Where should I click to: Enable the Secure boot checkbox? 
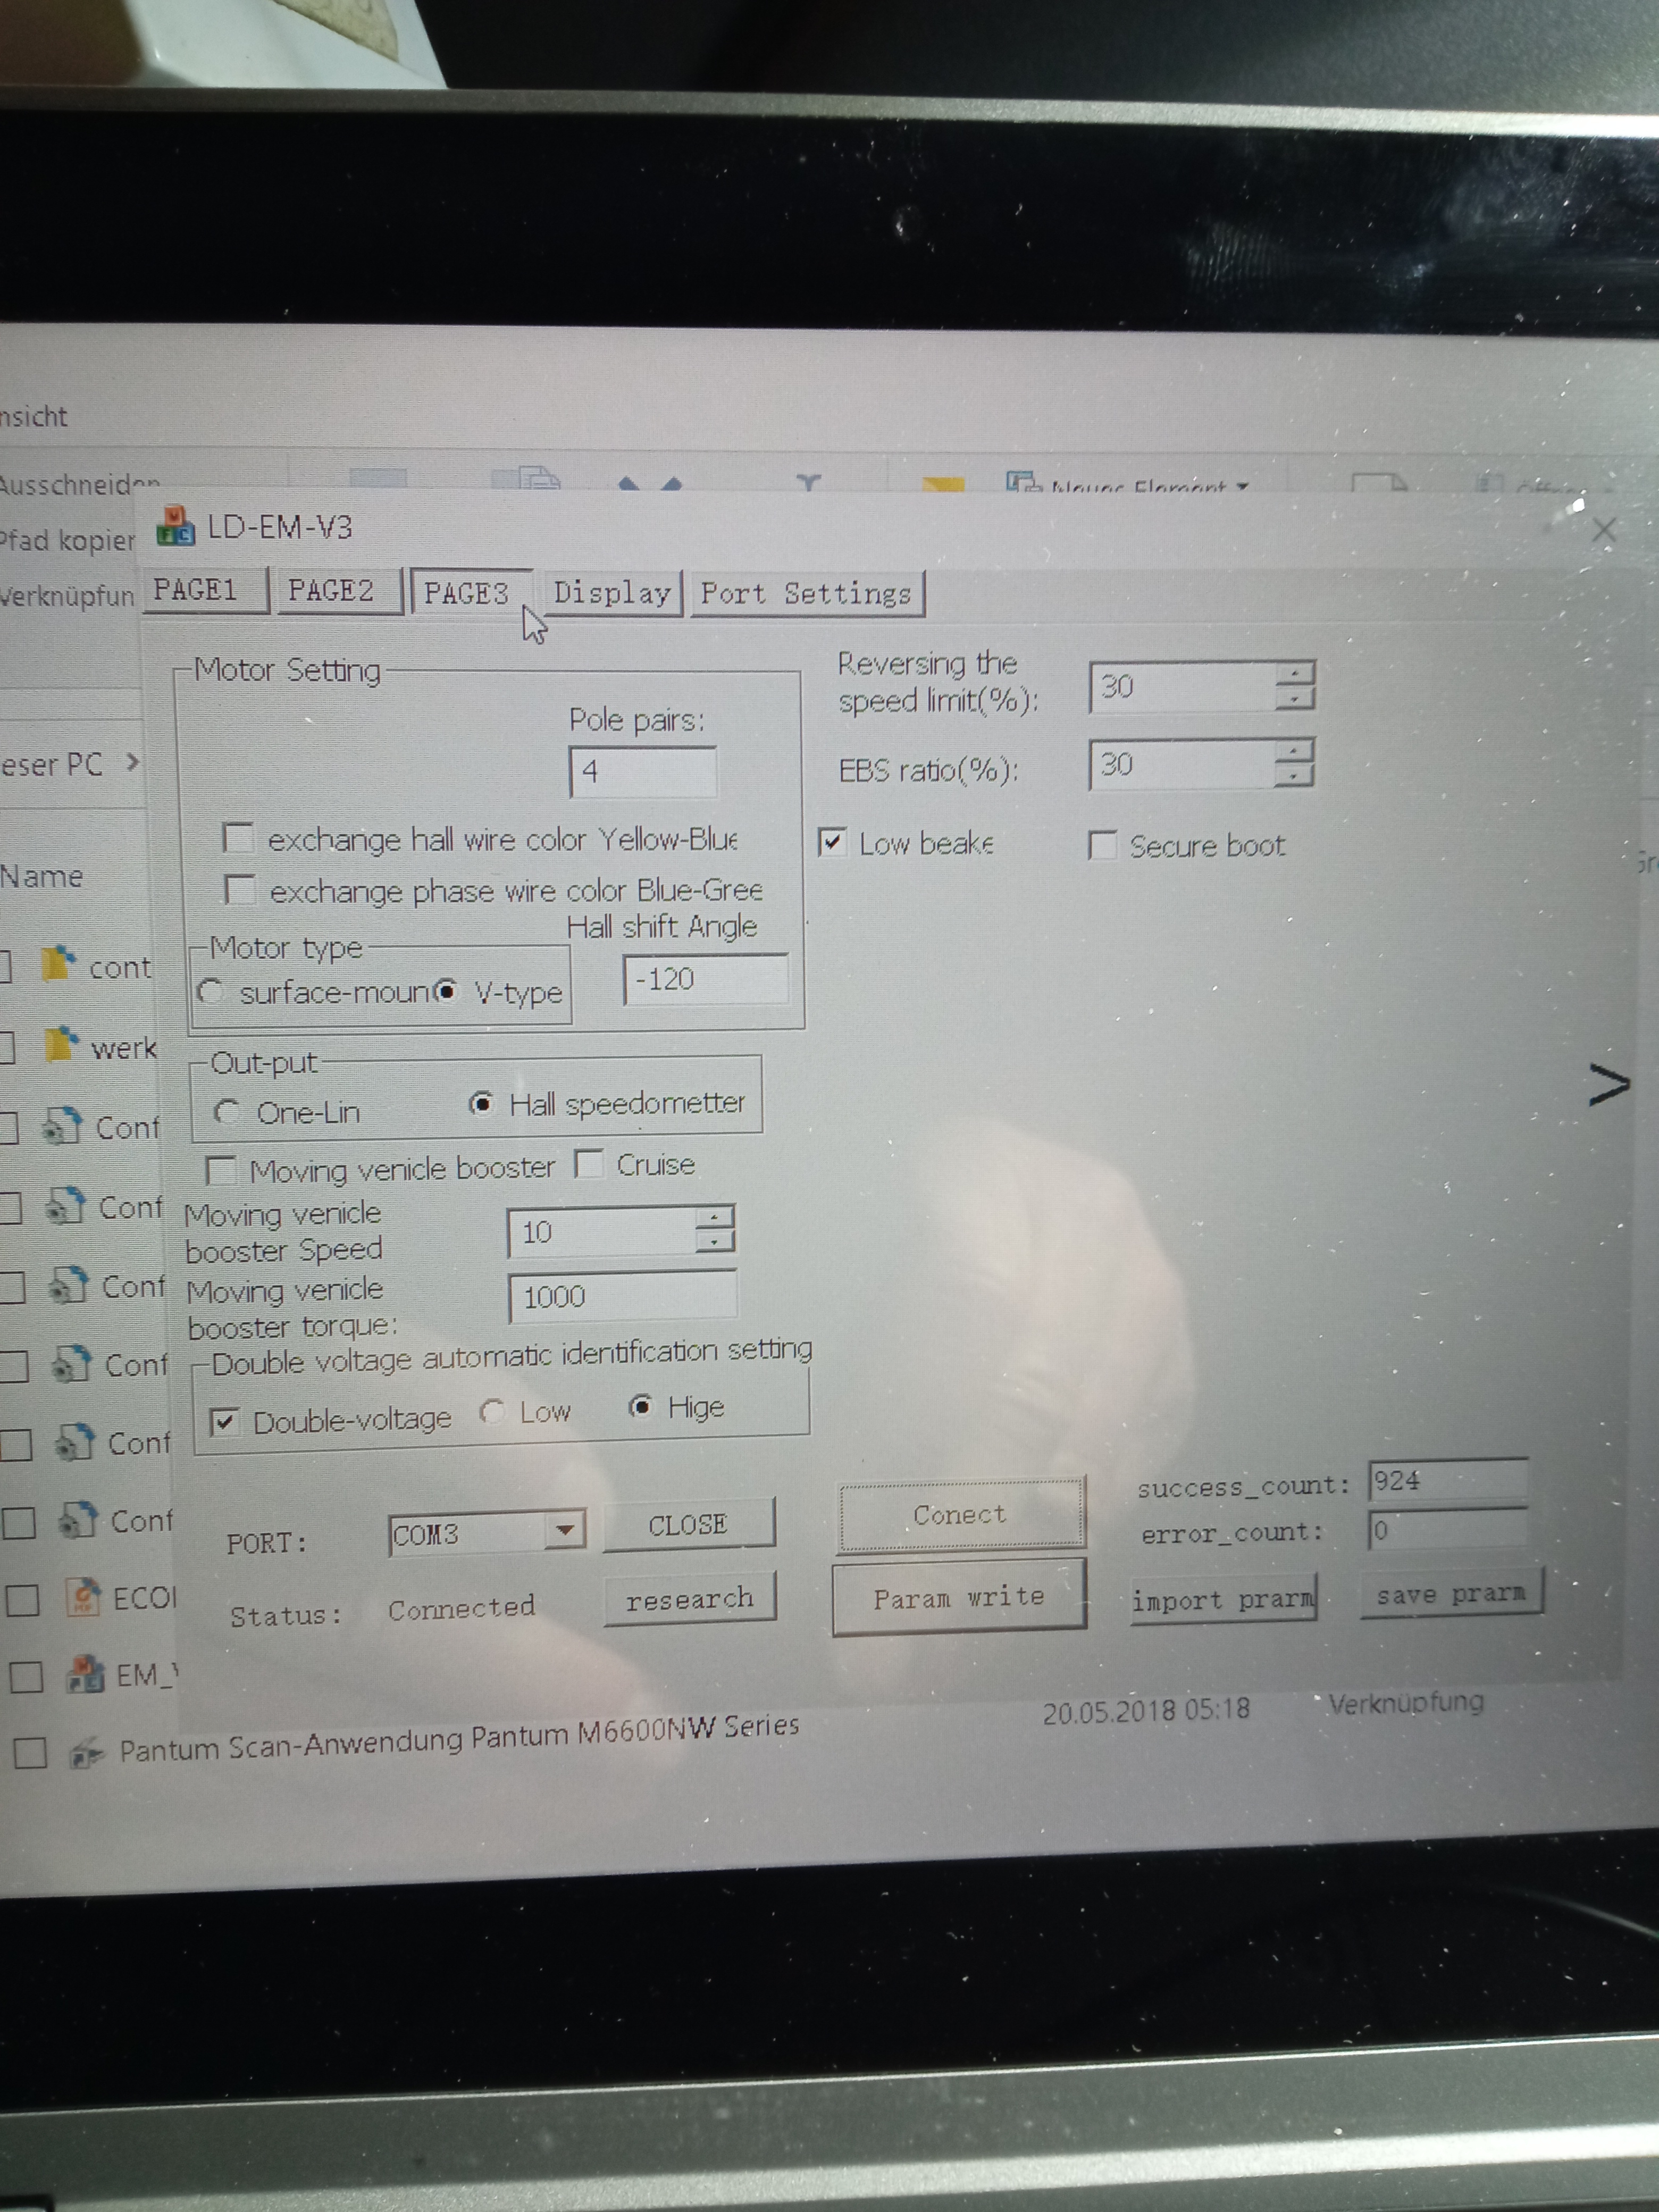pos(1102,845)
